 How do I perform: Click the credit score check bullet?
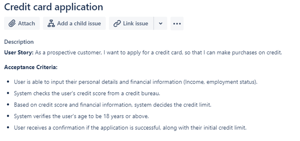point(87,94)
